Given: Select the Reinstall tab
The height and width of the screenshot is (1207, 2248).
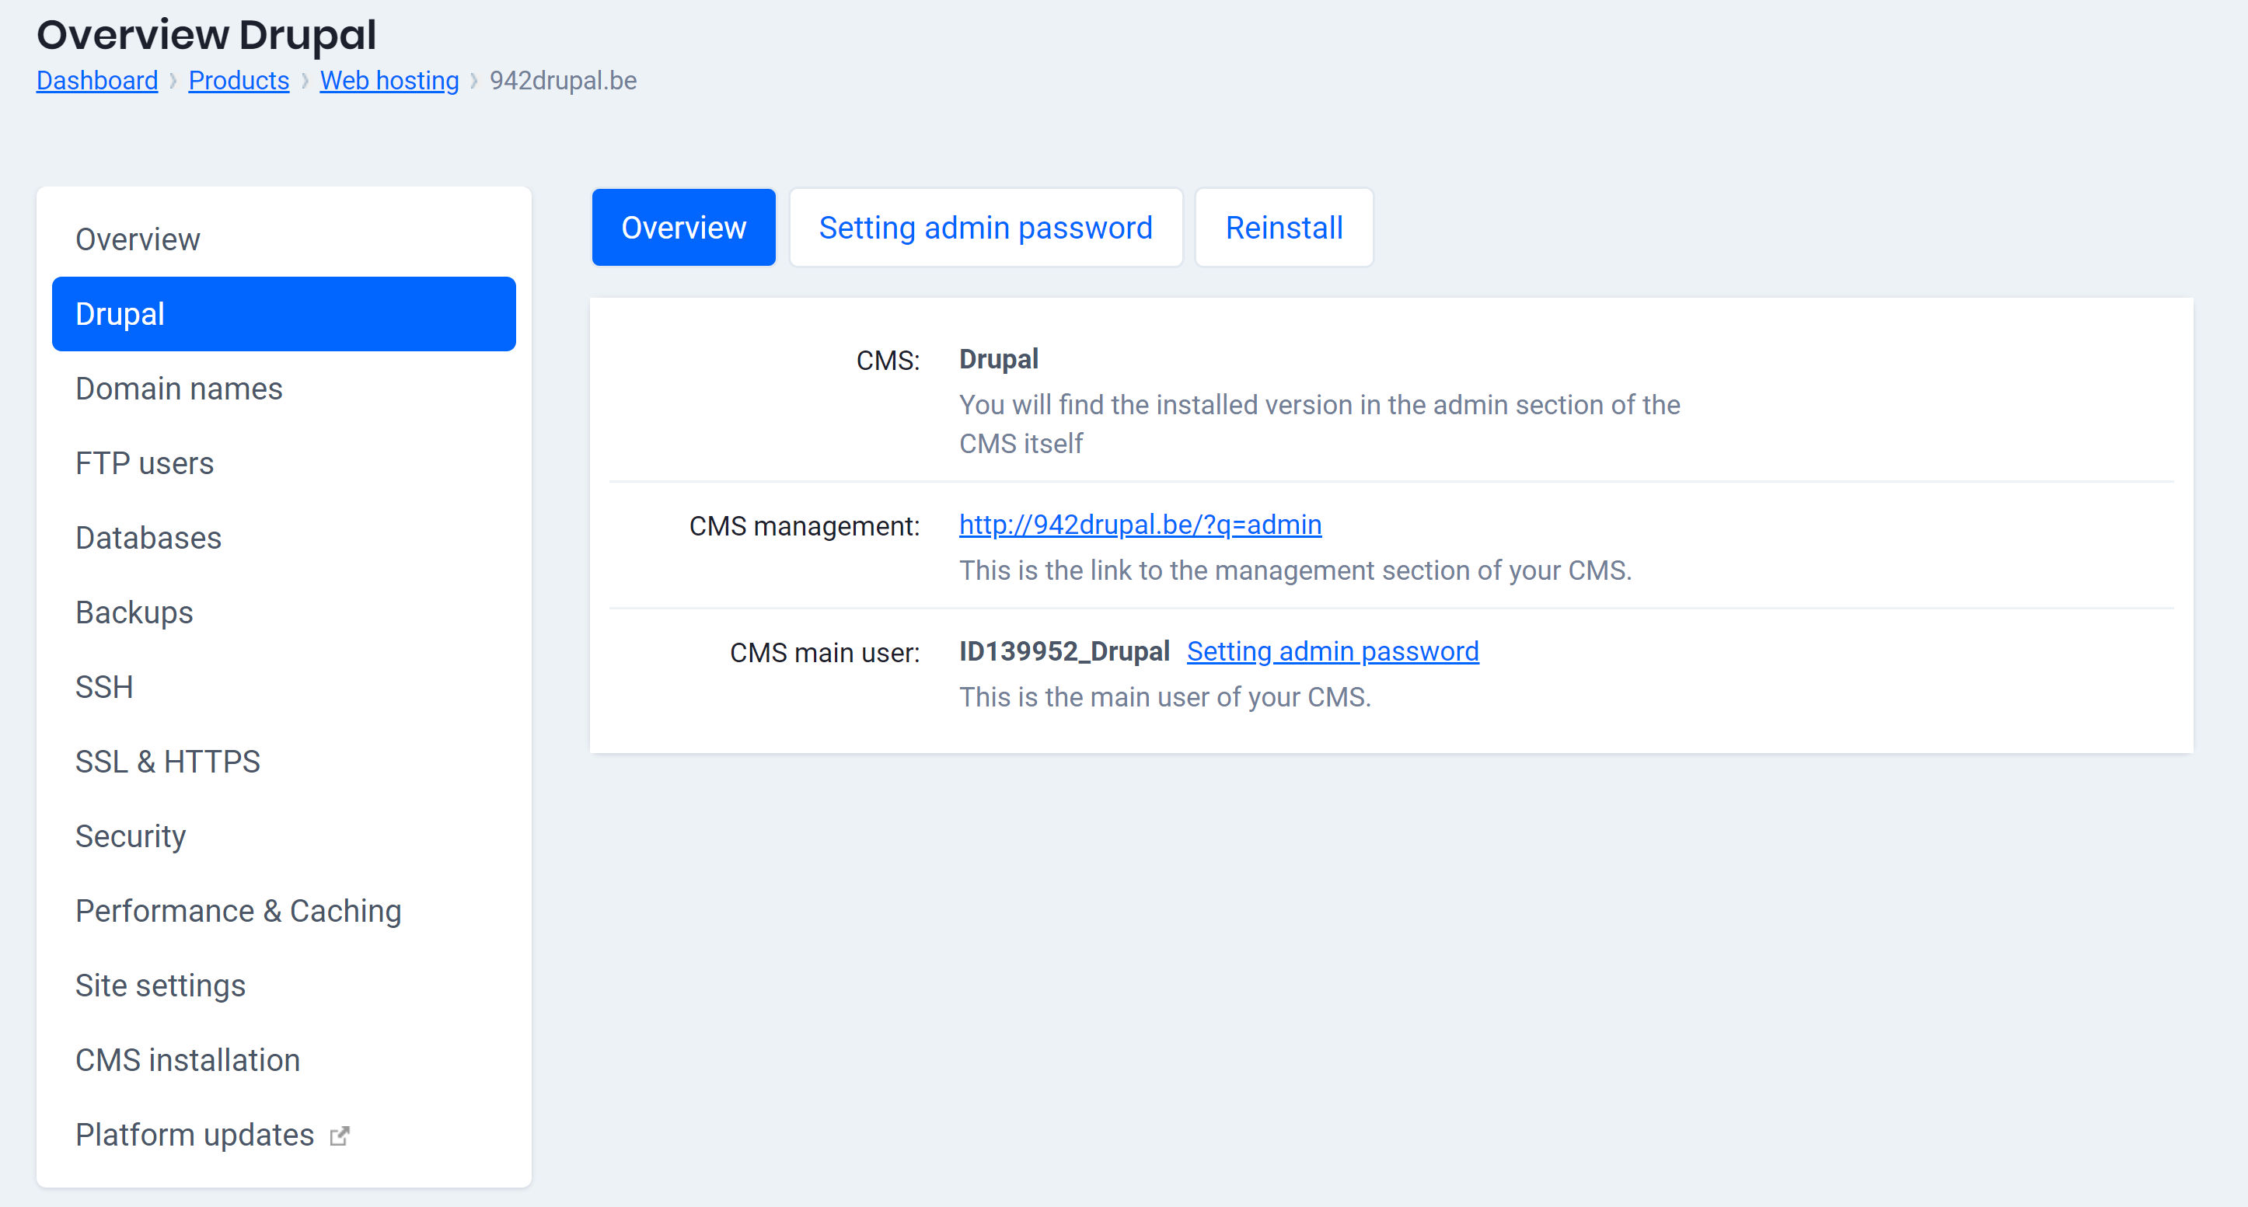Looking at the screenshot, I should coord(1283,227).
